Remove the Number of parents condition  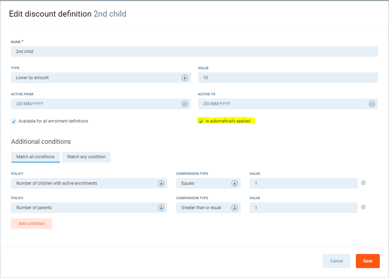tap(363, 207)
